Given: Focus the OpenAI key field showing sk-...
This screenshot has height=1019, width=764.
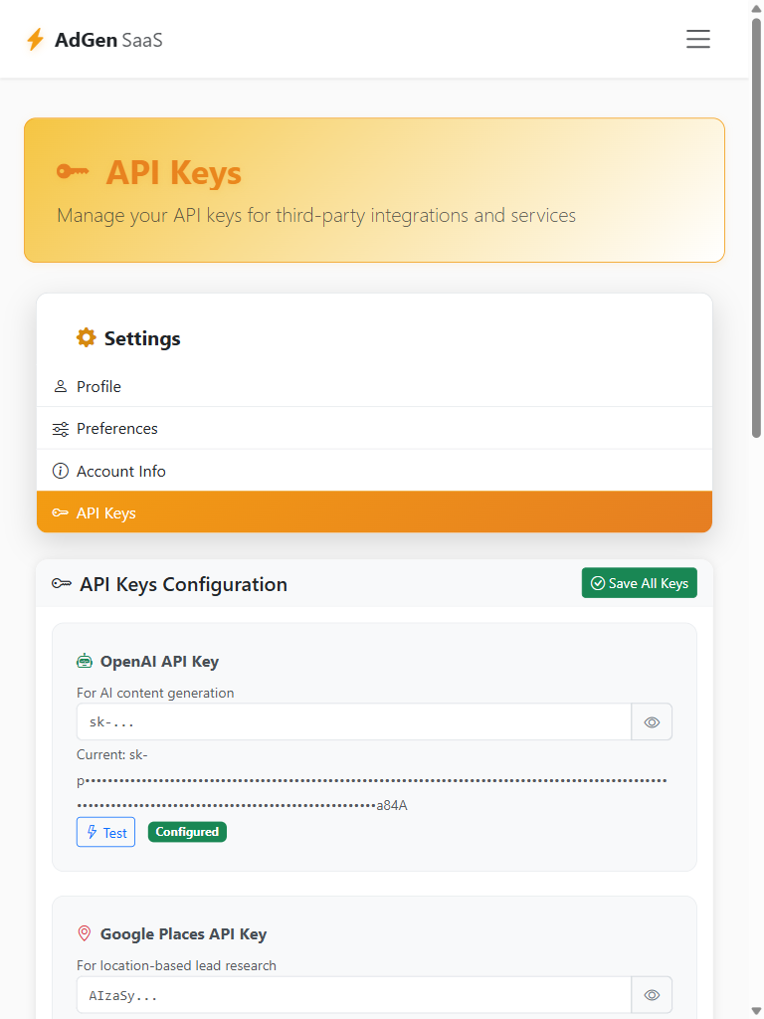Looking at the screenshot, I should tap(354, 722).
